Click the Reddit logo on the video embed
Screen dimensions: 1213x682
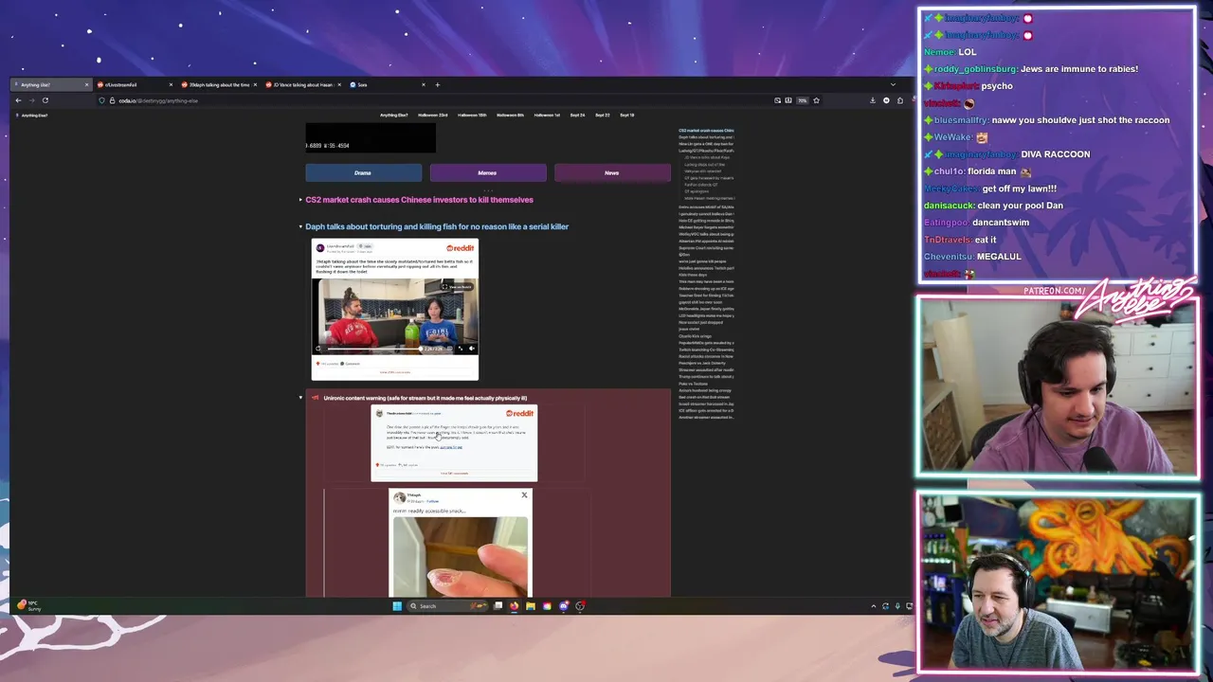pos(460,248)
